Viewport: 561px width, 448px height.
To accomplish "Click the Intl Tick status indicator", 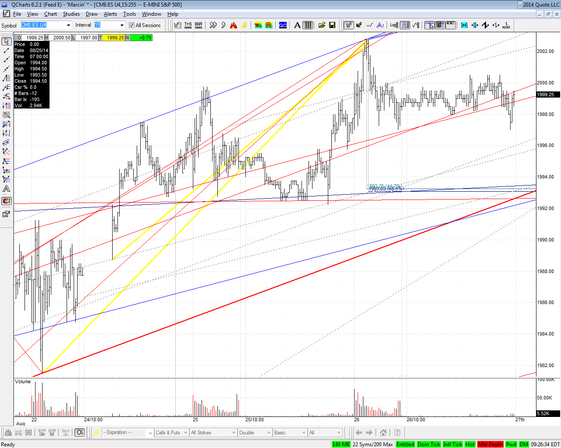I will [453, 444].
